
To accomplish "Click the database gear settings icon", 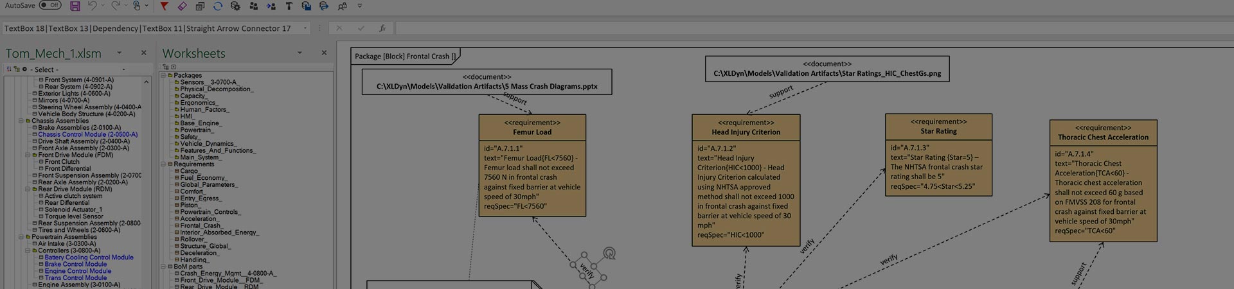I will click(x=235, y=6).
